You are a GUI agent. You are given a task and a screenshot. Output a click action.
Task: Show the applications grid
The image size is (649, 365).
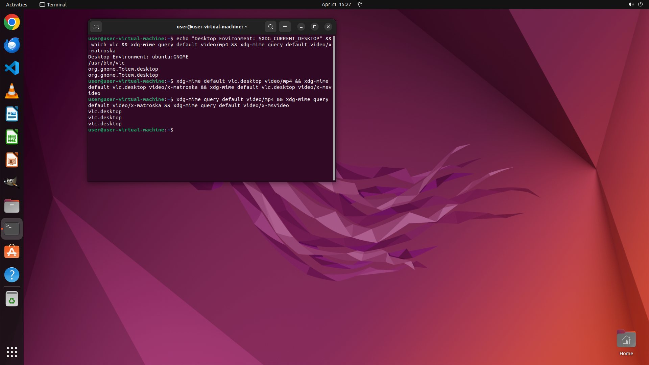(12, 352)
